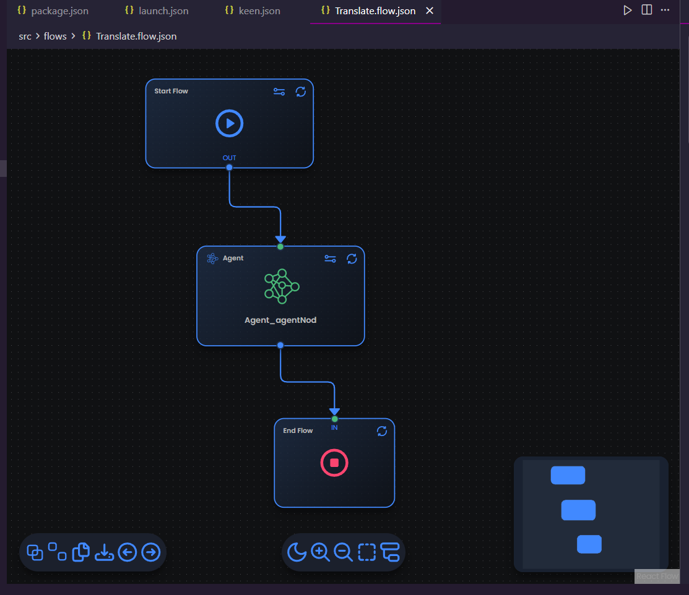Close the Translate.flow.json tab
Screen dimensions: 689x595
pyautogui.click(x=430, y=11)
